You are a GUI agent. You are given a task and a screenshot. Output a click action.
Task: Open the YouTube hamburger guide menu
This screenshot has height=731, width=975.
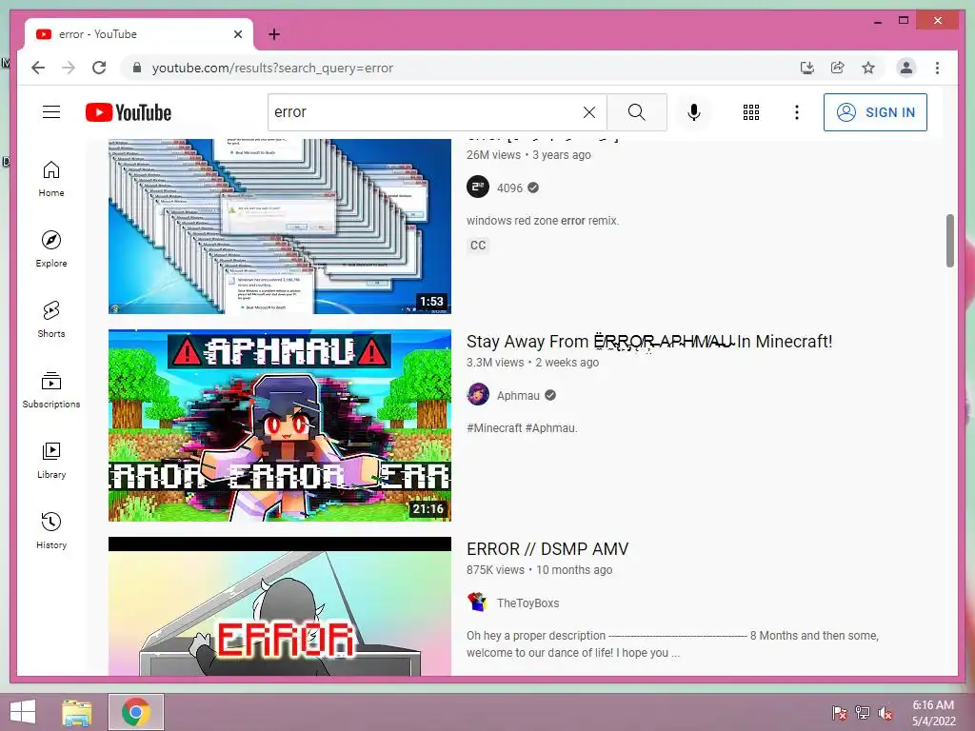tap(51, 112)
